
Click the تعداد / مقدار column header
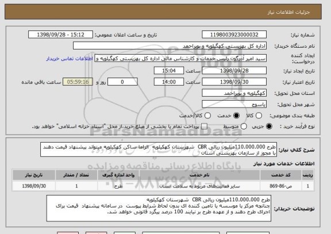(76, 175)
